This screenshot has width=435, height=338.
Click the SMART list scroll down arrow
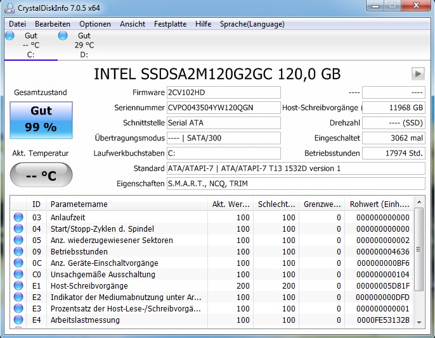click(419, 323)
